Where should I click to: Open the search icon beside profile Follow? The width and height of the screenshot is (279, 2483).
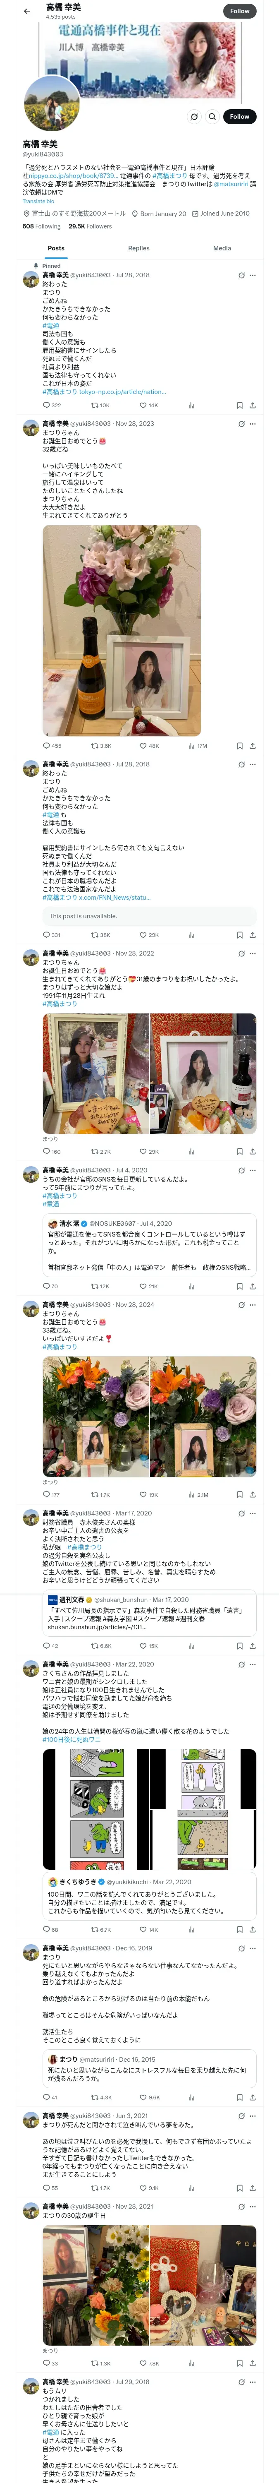pos(212,117)
